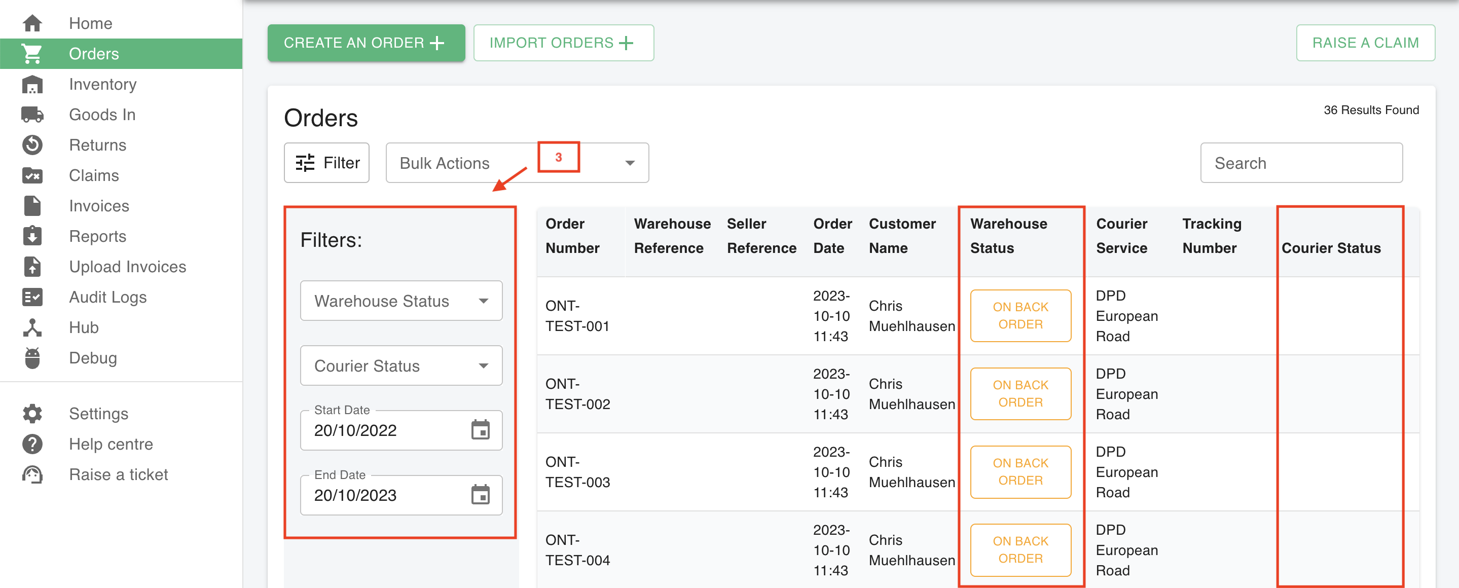Open the Debug page label
This screenshot has width=1459, height=588.
click(93, 358)
